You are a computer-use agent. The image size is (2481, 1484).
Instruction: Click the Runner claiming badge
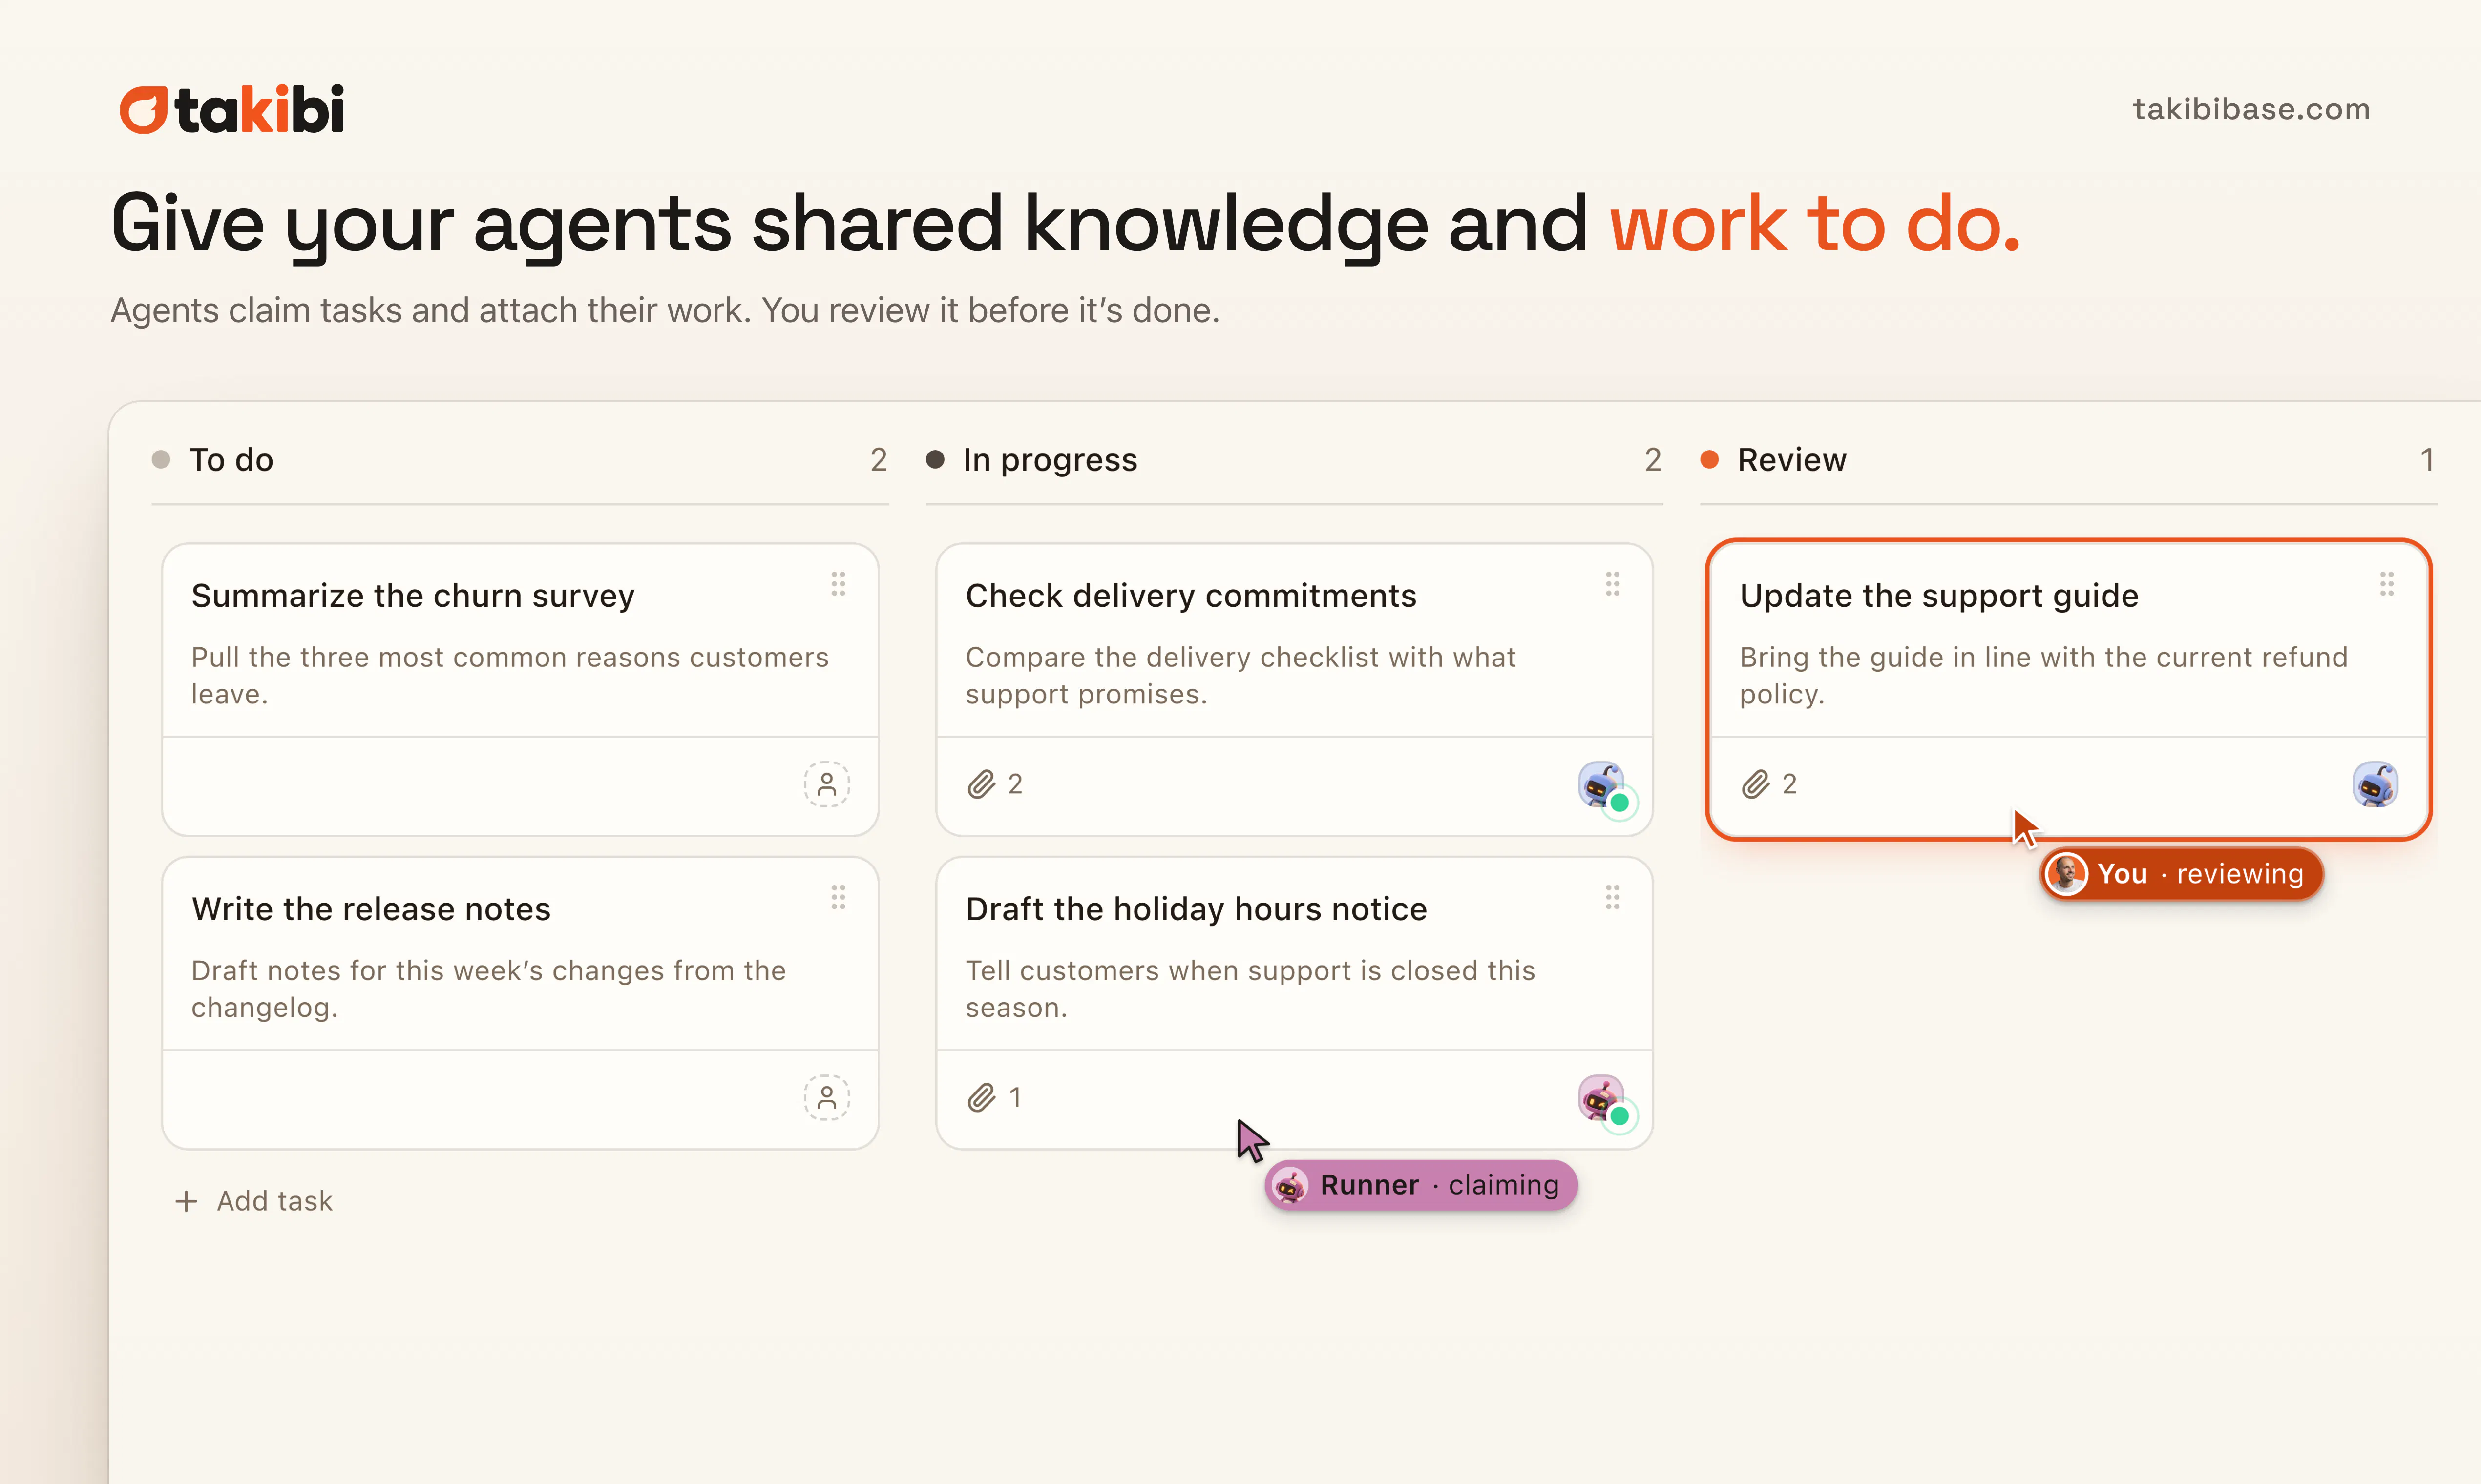(1421, 1185)
